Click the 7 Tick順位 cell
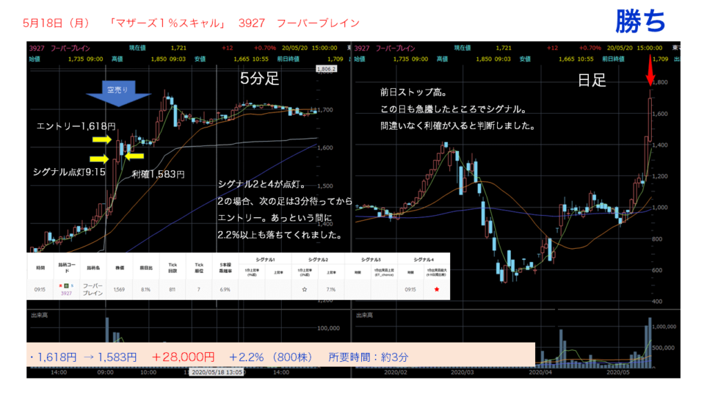707x397 pixels. (198, 289)
